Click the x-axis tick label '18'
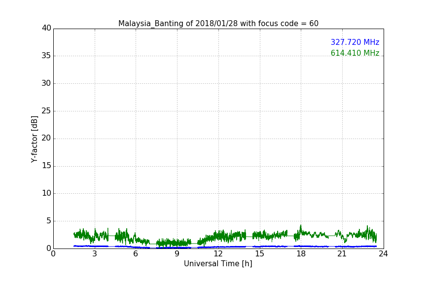426x284 pixels. tap(301, 254)
